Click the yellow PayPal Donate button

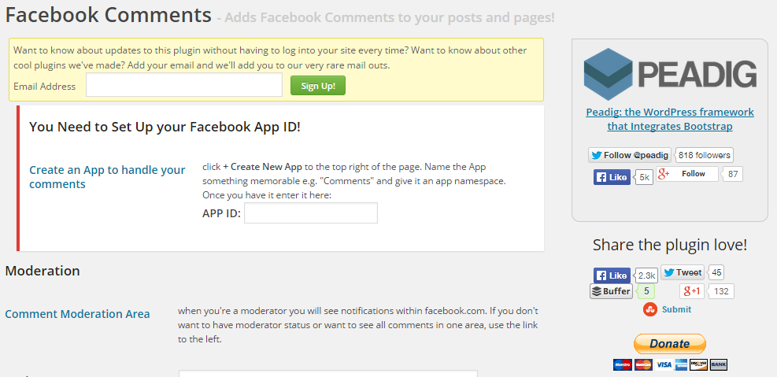[669, 344]
